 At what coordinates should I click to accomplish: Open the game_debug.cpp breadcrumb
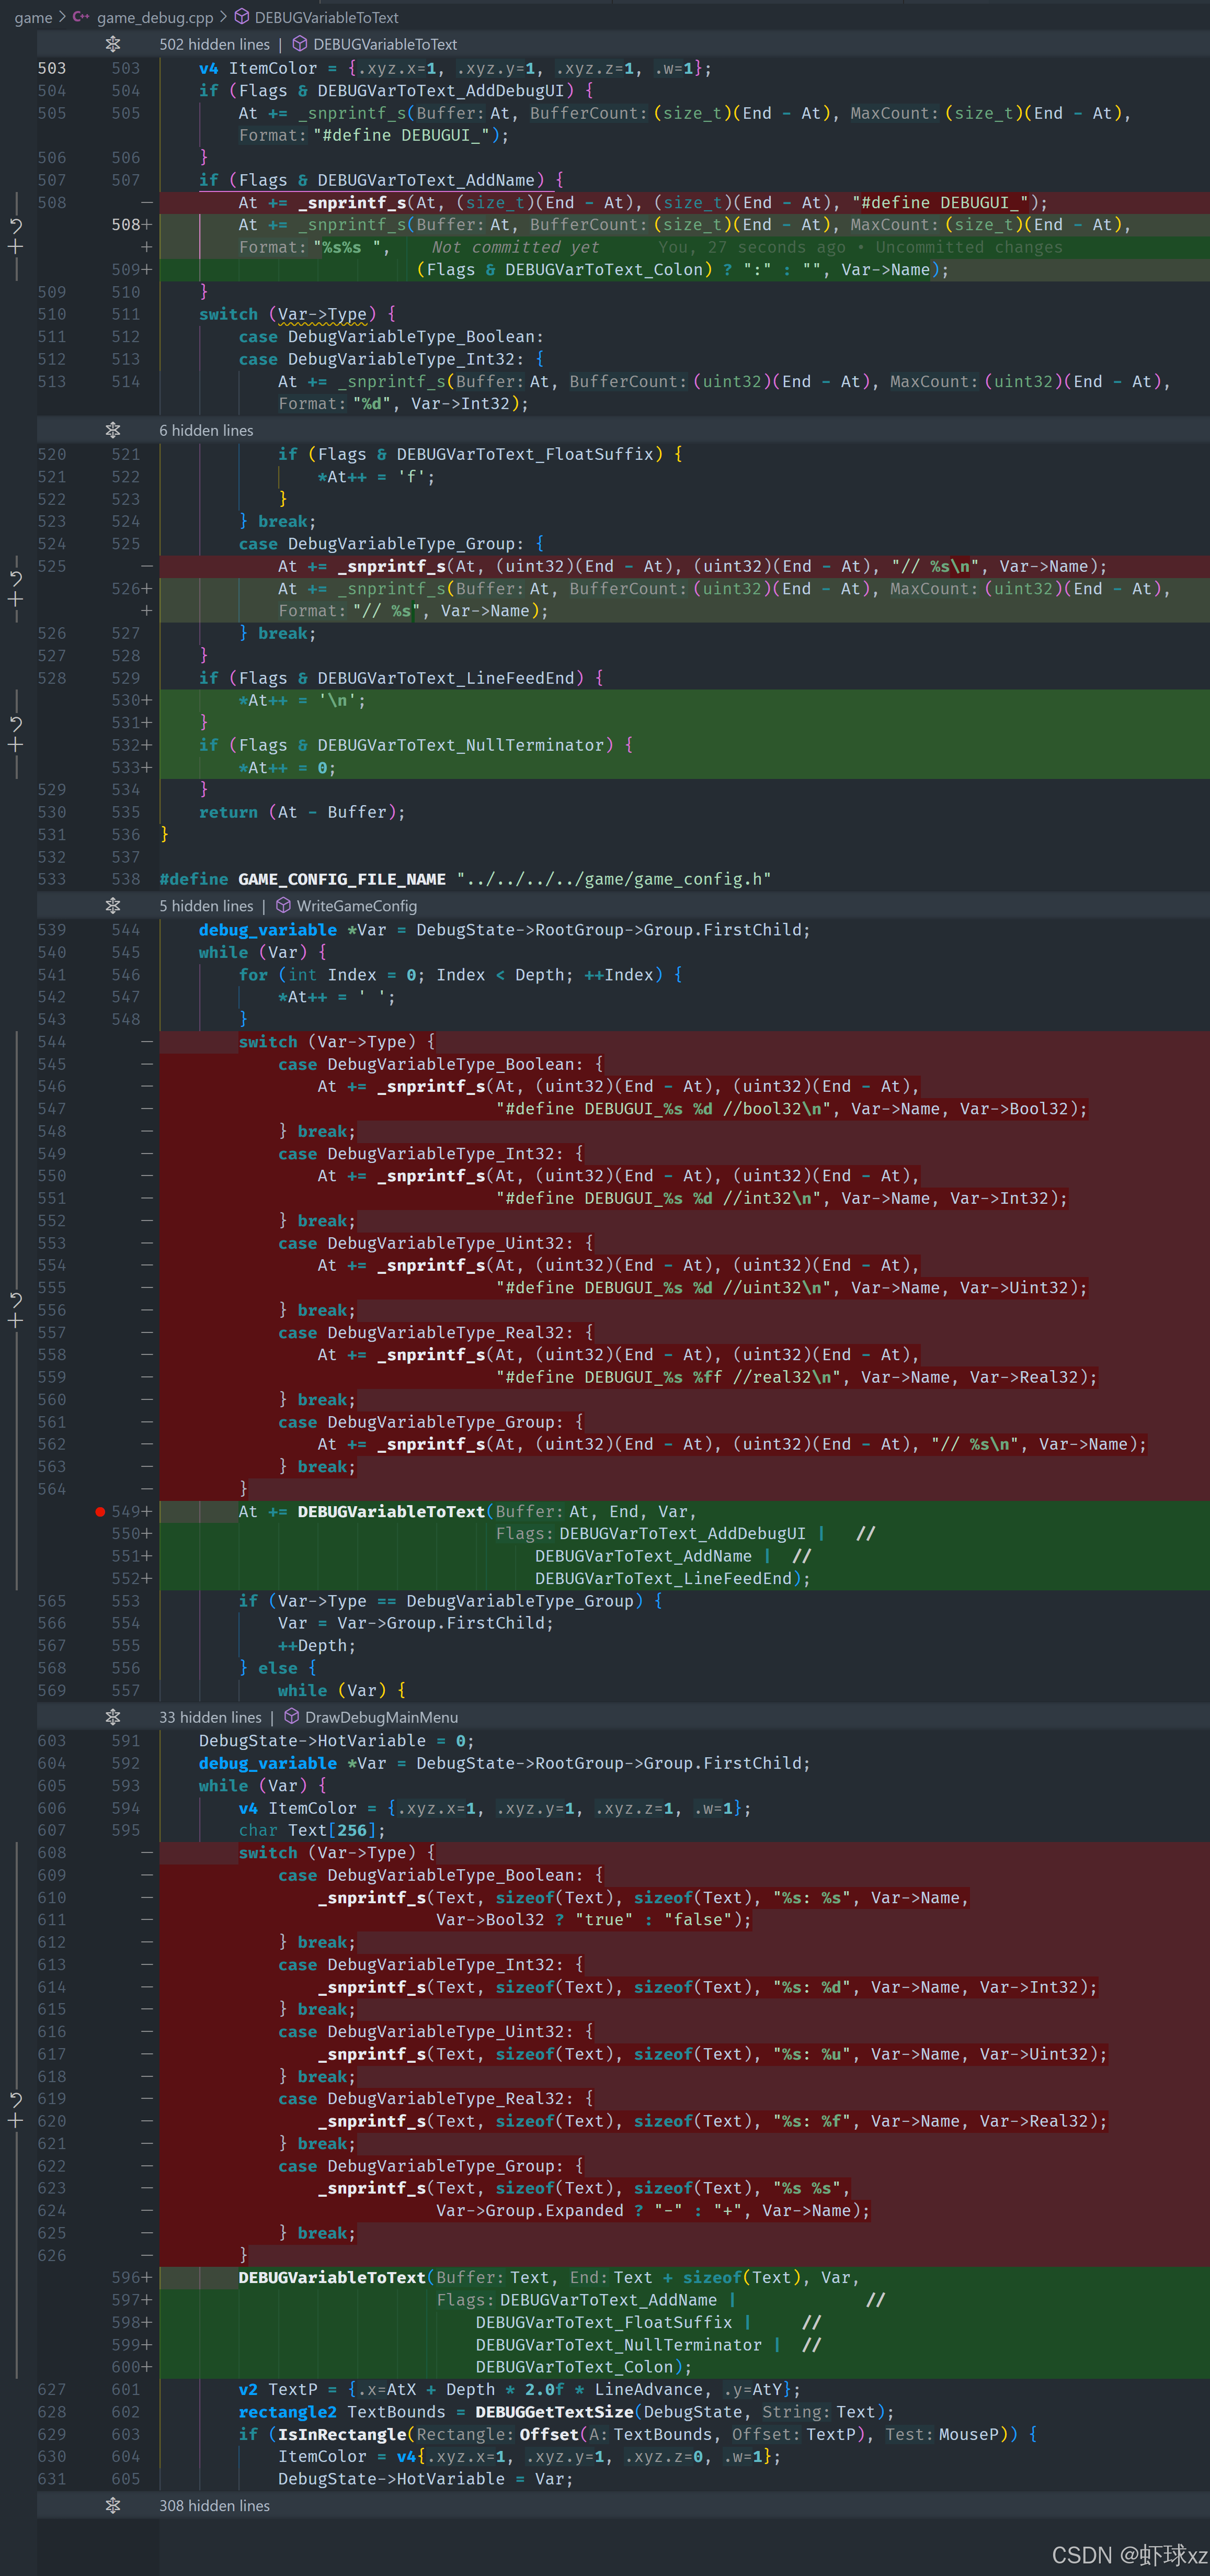pos(155,17)
